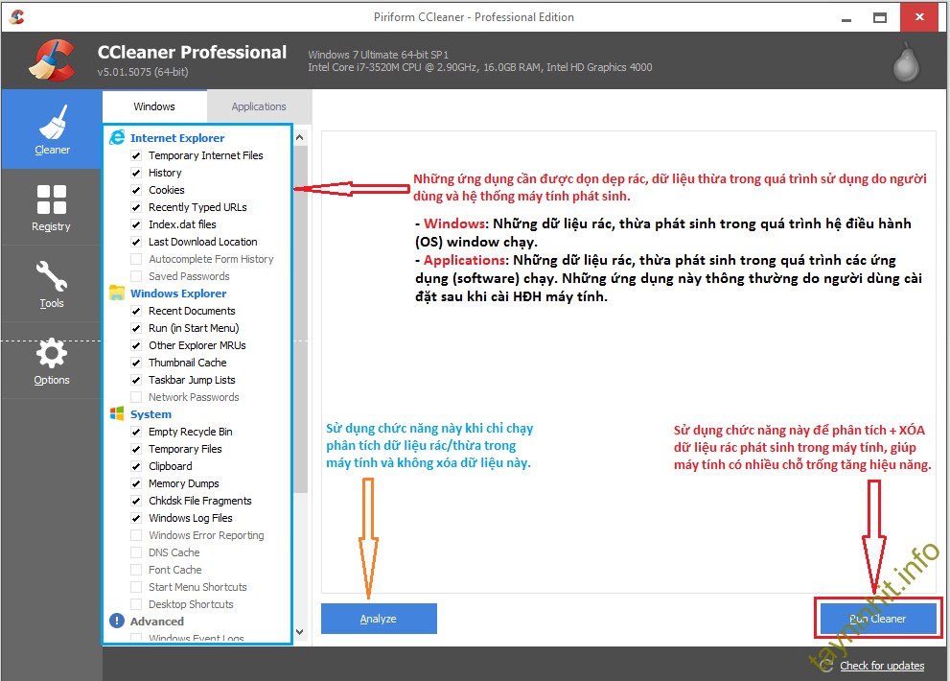Screen dimensions: 950x681
Task: Open the Check for updates link
Action: click(x=882, y=666)
